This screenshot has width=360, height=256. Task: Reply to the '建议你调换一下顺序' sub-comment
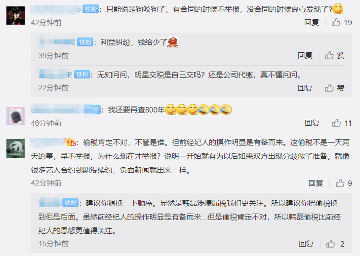306,244
